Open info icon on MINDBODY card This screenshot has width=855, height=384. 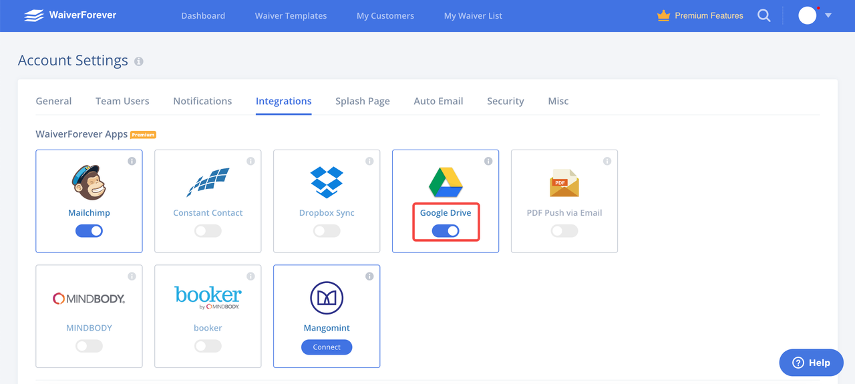click(132, 276)
